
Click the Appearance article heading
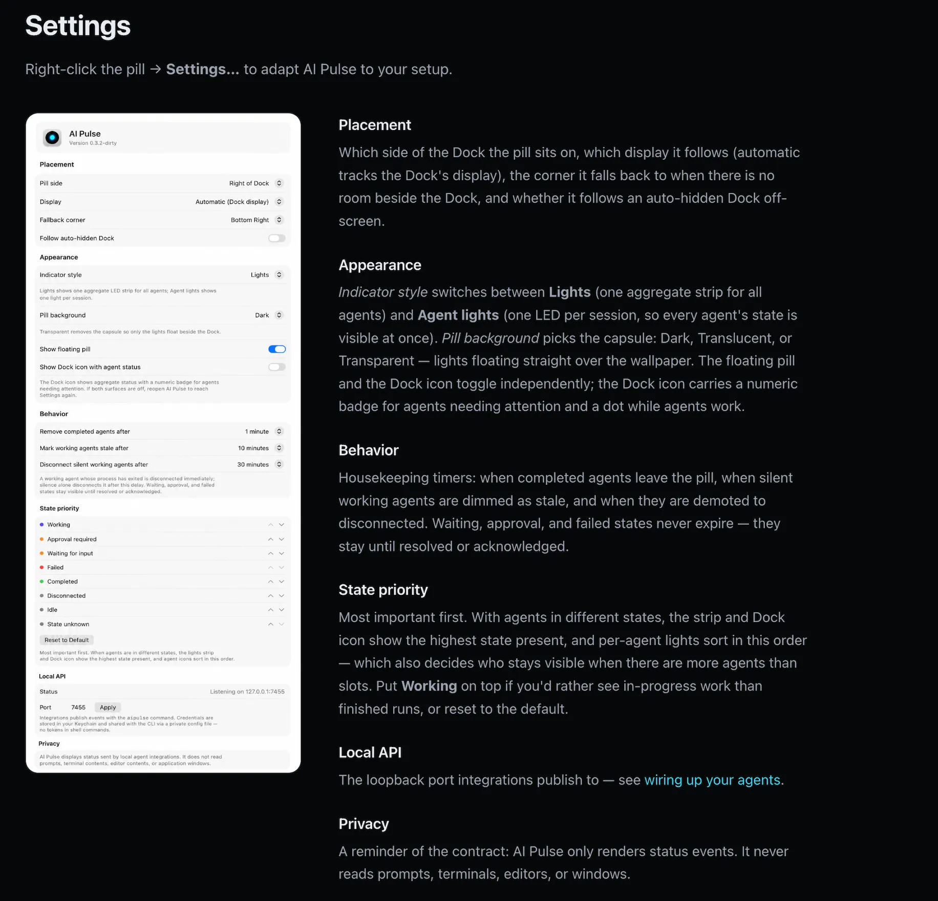[380, 265]
